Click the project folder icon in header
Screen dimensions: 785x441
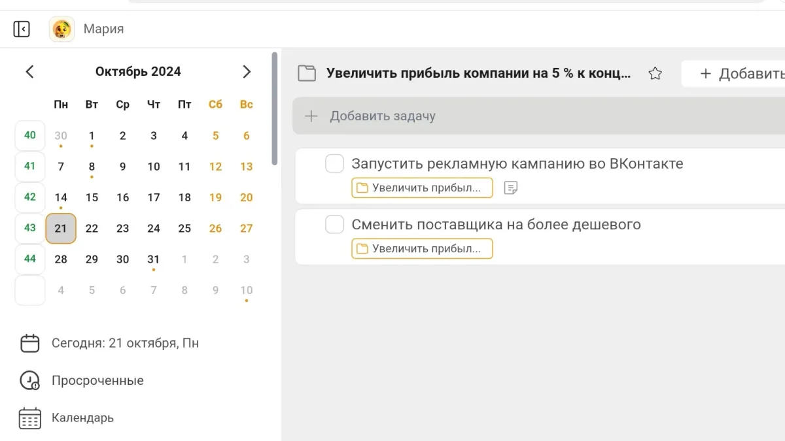click(x=307, y=73)
